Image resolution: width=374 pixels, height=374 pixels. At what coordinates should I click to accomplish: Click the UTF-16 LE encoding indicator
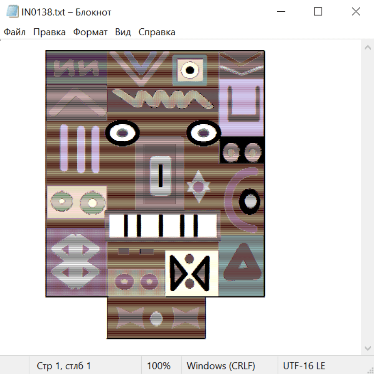(x=304, y=366)
